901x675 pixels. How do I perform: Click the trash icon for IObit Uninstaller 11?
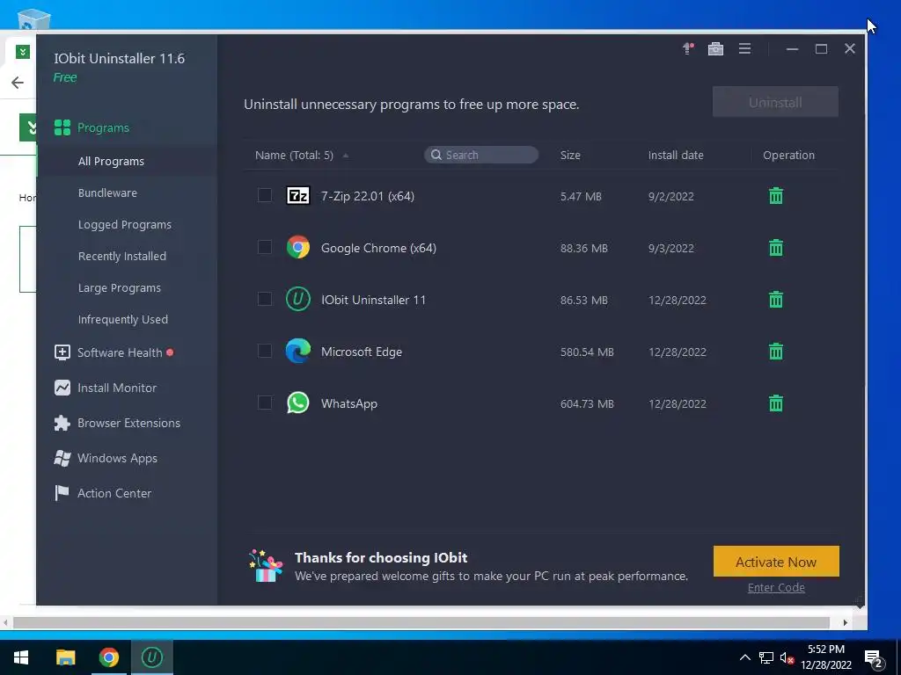(x=776, y=299)
